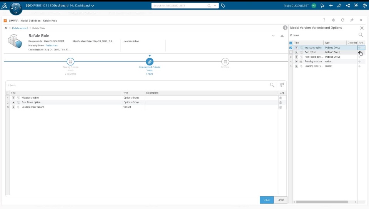
Task: Open the social share network icon in top bar
Action: coord(348,6)
